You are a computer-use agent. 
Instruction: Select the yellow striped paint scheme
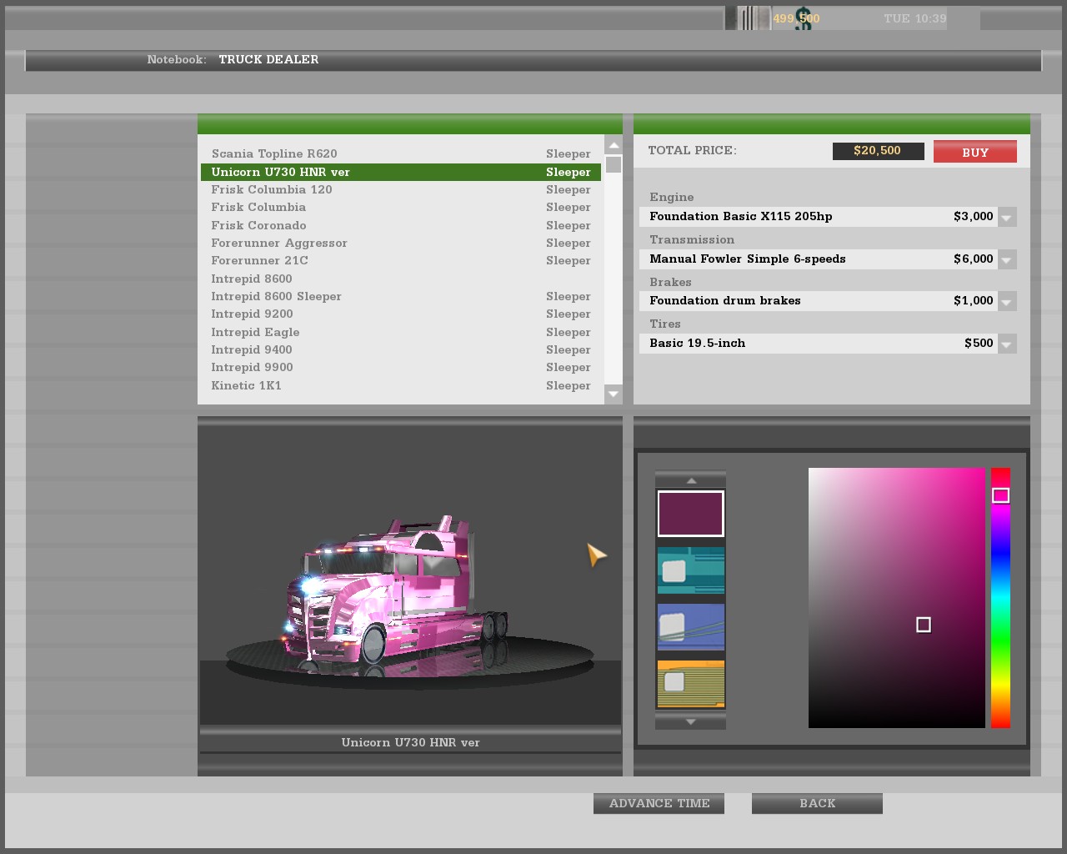point(690,684)
